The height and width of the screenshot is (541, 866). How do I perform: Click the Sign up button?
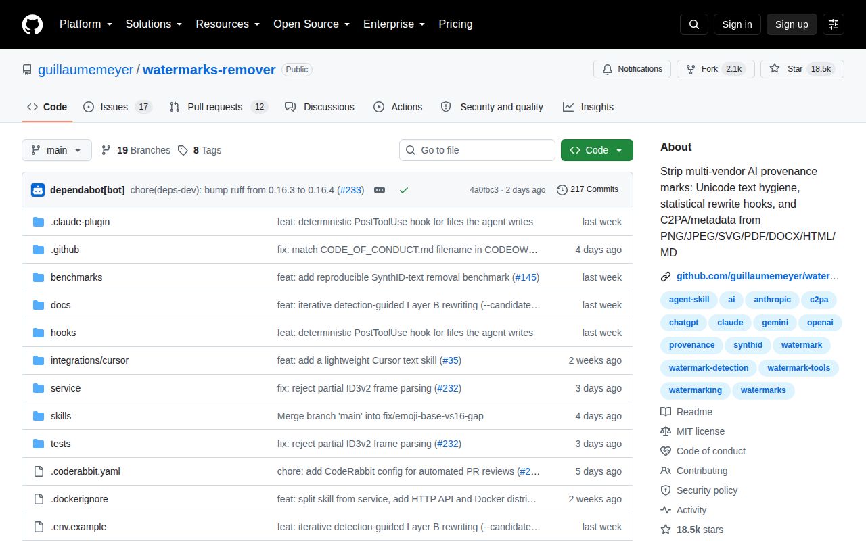click(792, 24)
